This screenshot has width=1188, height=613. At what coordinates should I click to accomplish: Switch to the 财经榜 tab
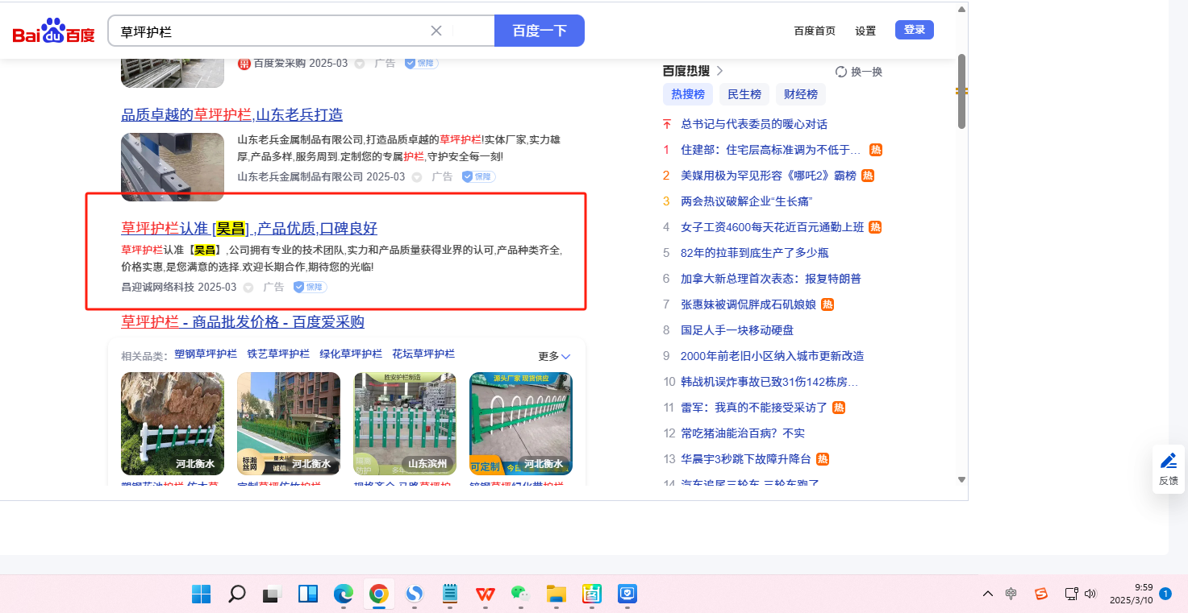800,94
